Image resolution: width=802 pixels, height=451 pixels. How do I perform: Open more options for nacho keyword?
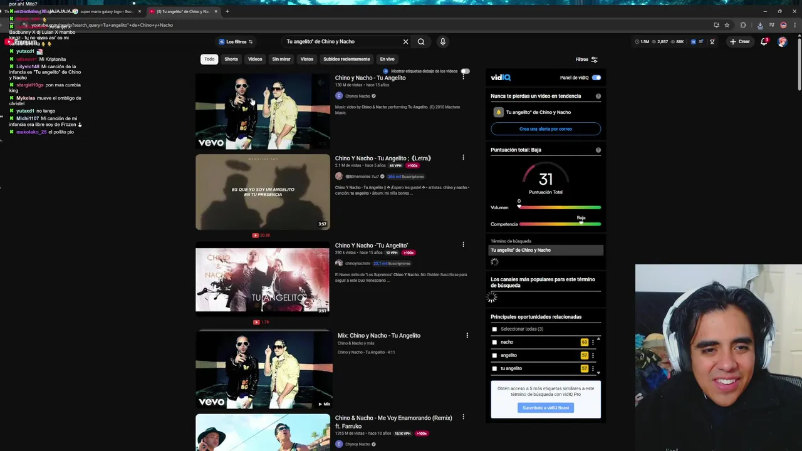[593, 343]
